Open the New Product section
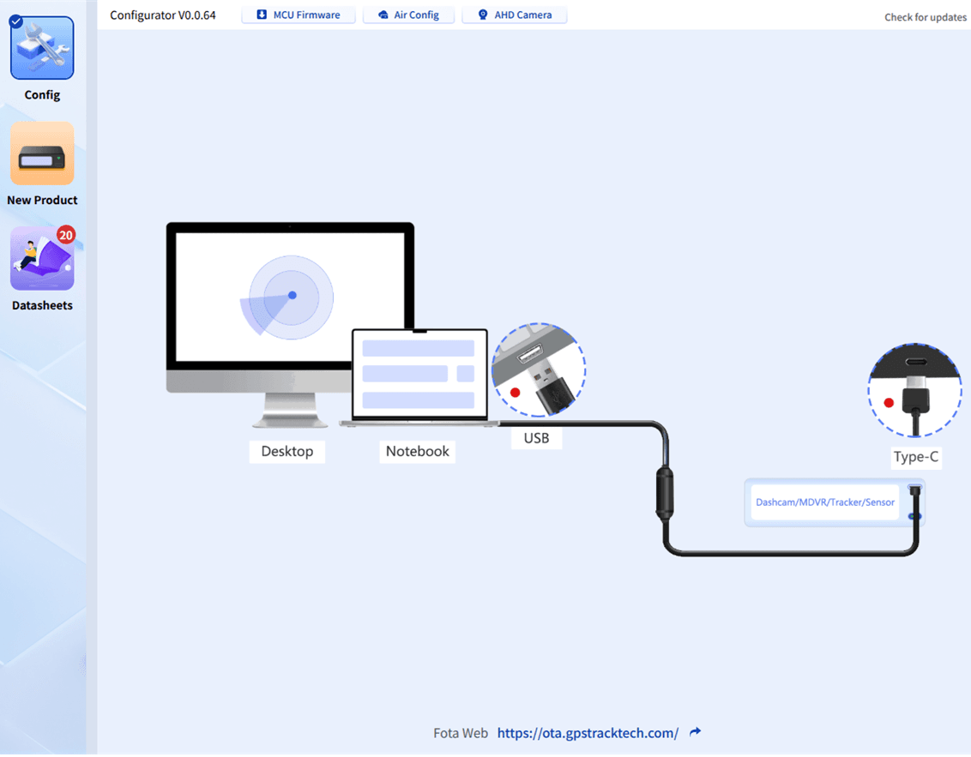Image resolution: width=971 pixels, height=757 pixels. tap(41, 153)
